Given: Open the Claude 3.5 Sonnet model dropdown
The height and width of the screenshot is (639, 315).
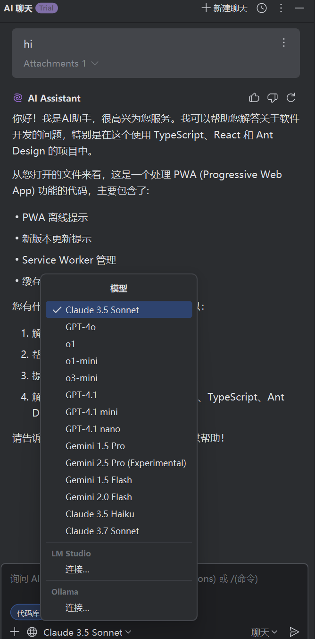Looking at the screenshot, I should pos(87,632).
